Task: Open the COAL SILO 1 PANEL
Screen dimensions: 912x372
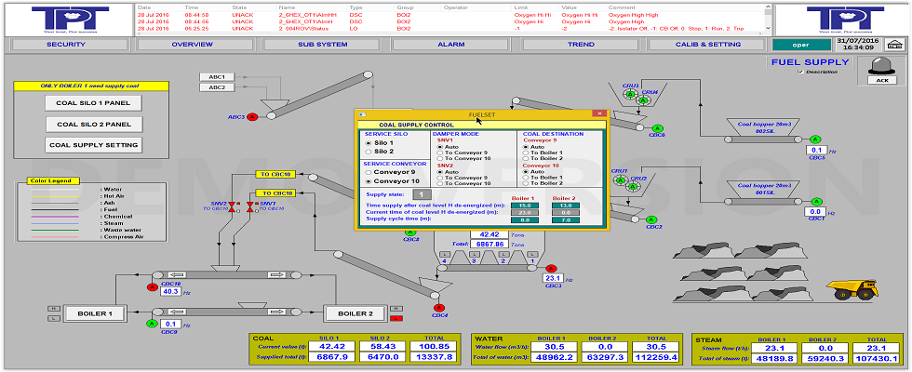Action: 94,103
